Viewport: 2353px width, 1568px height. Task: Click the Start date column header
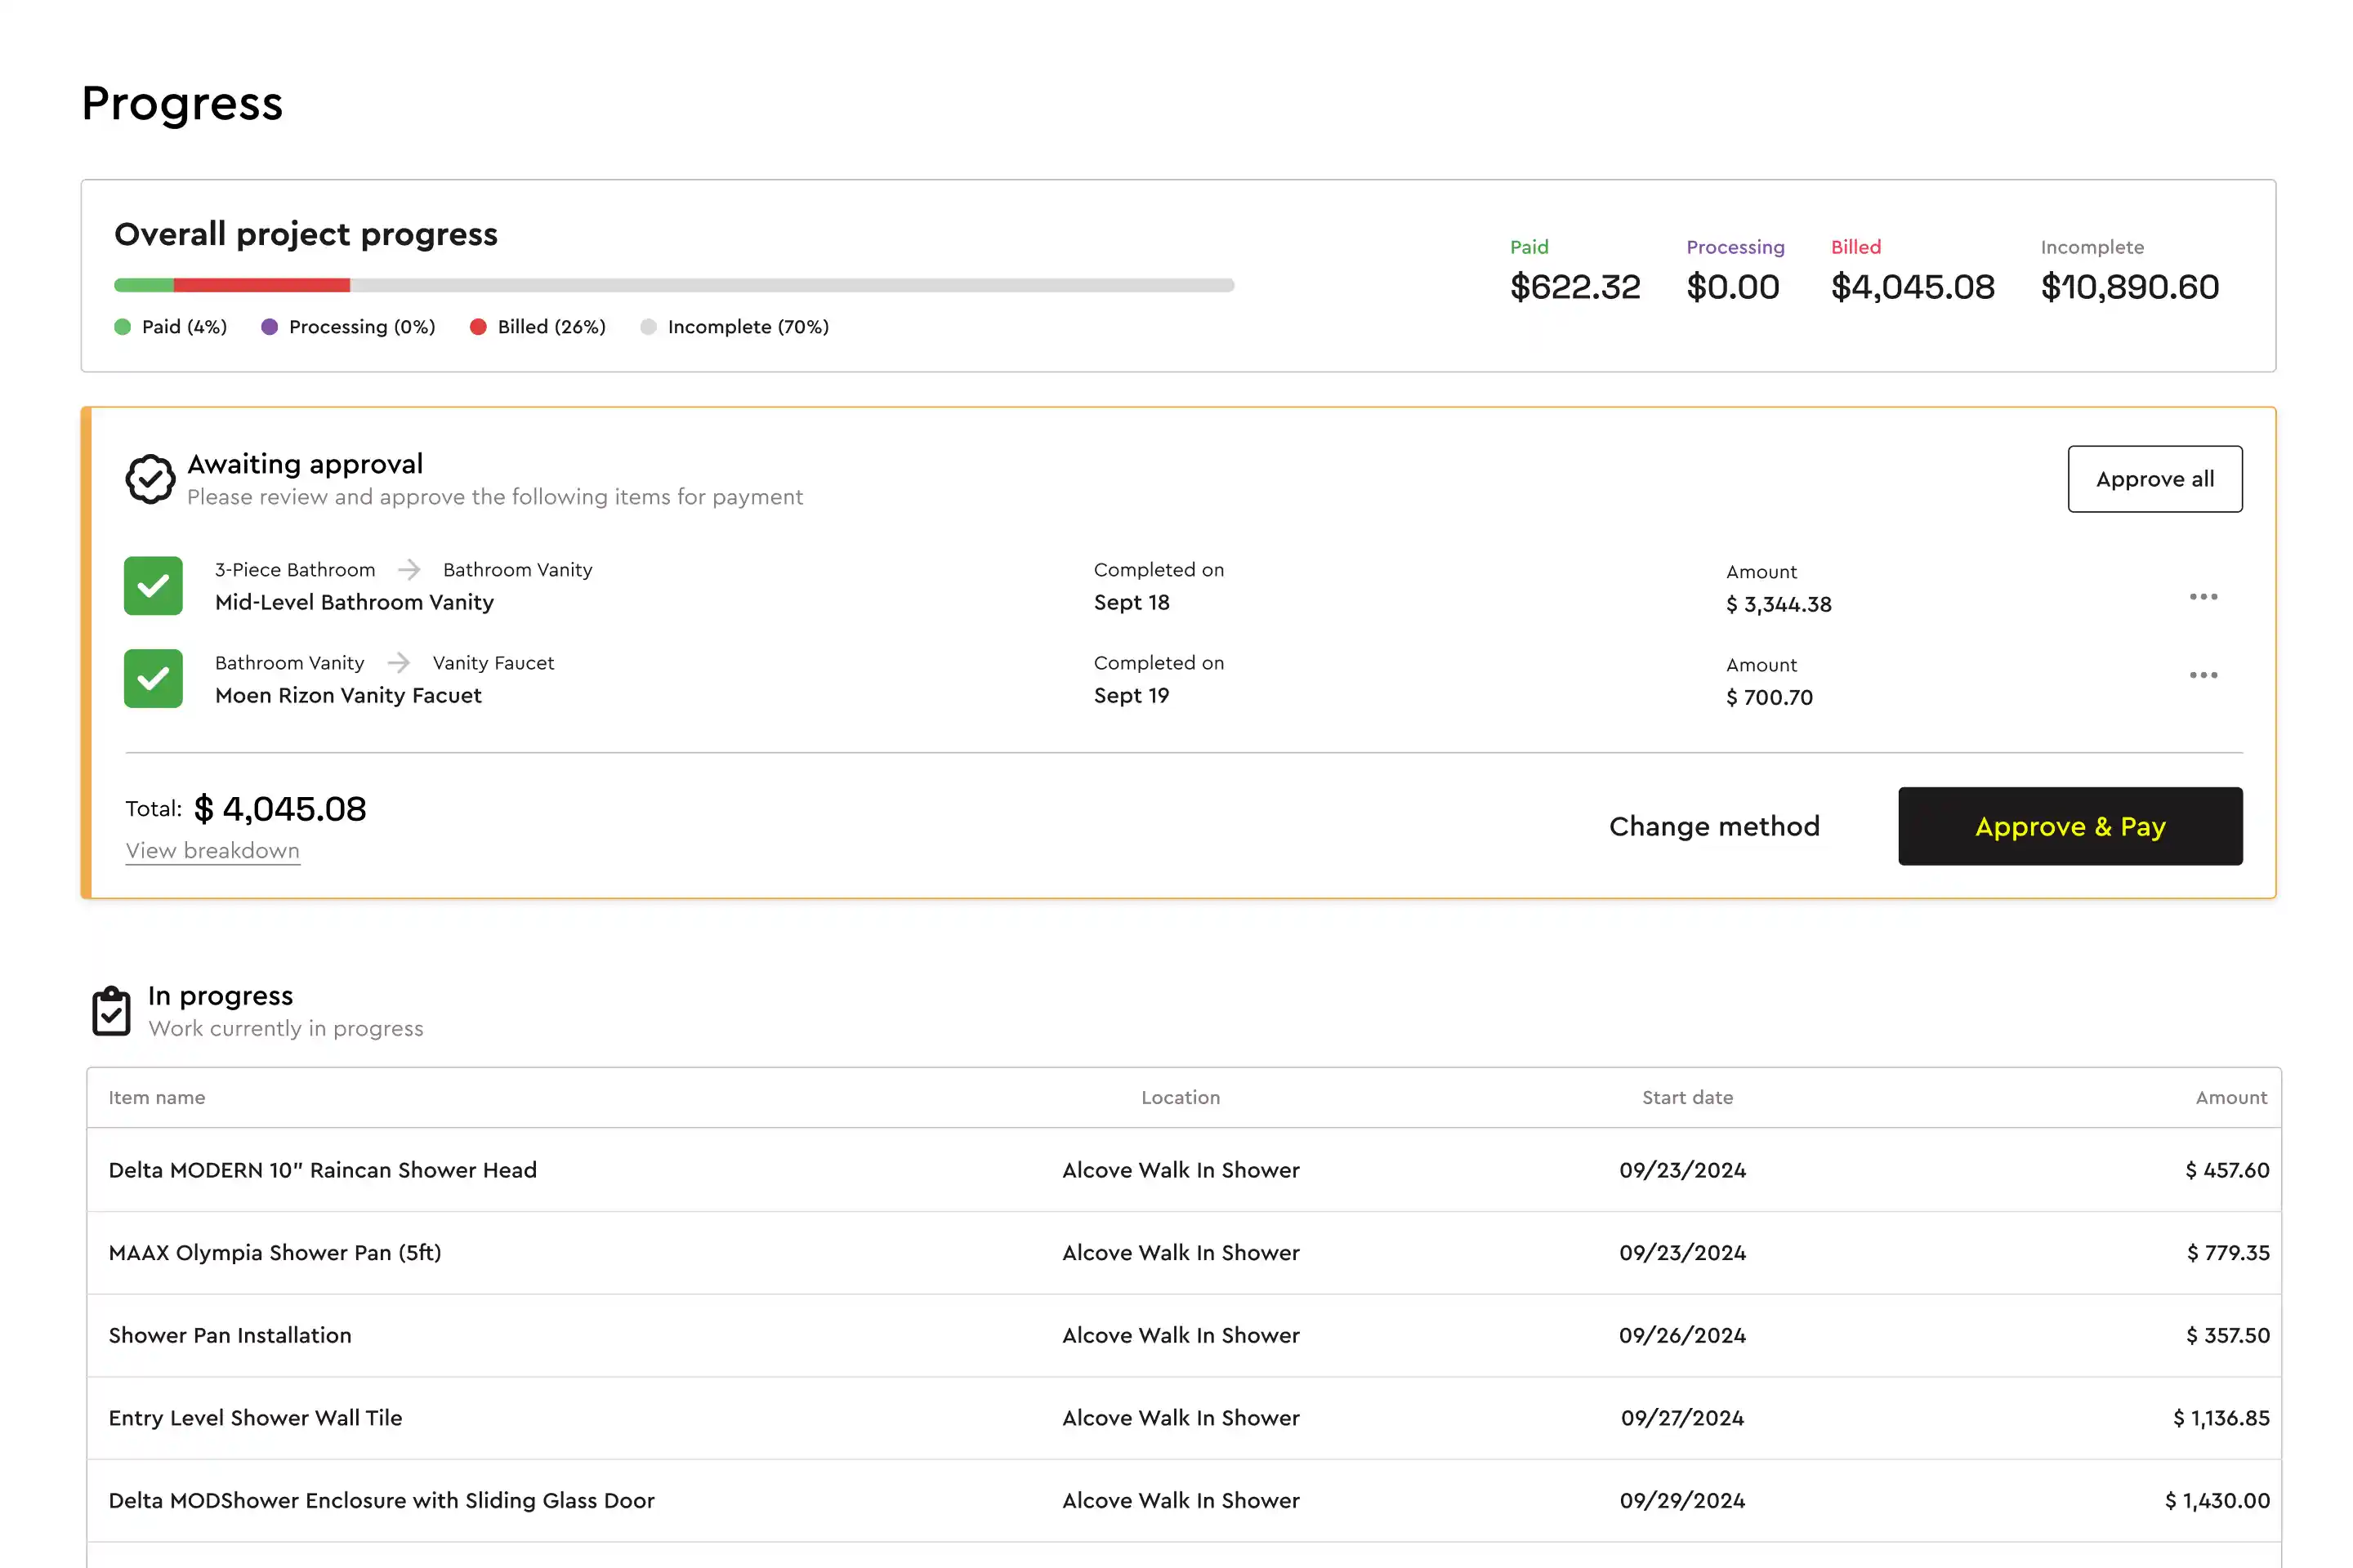pyautogui.click(x=1686, y=1098)
